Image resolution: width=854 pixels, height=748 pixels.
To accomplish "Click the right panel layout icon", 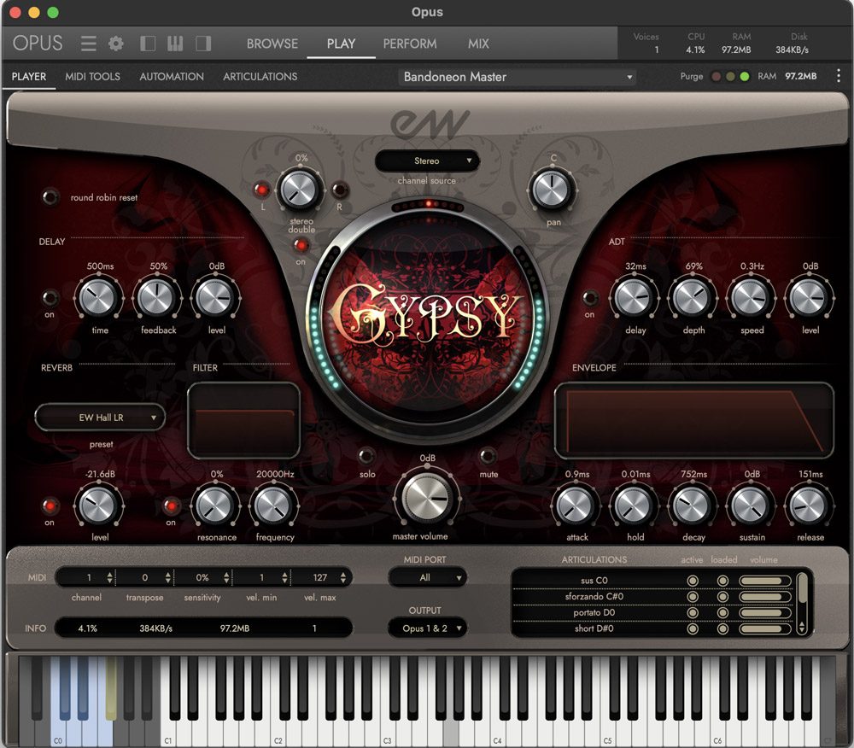I will tap(202, 43).
